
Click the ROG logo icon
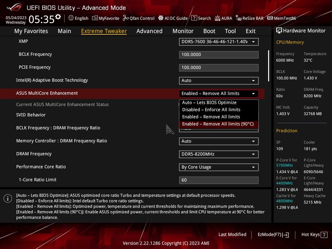[14, 7]
